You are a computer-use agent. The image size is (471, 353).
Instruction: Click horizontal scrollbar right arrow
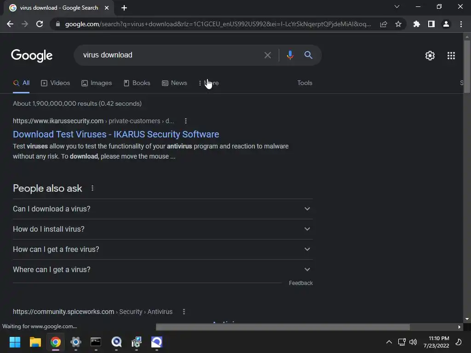click(460, 327)
